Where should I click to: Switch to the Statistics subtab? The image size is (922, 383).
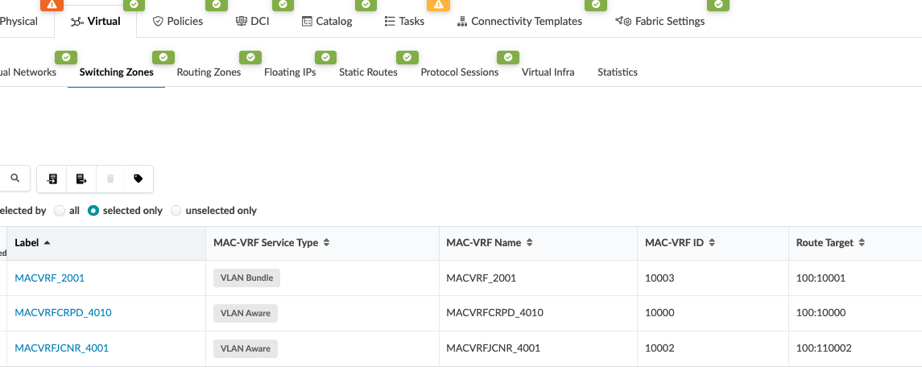[x=618, y=72]
